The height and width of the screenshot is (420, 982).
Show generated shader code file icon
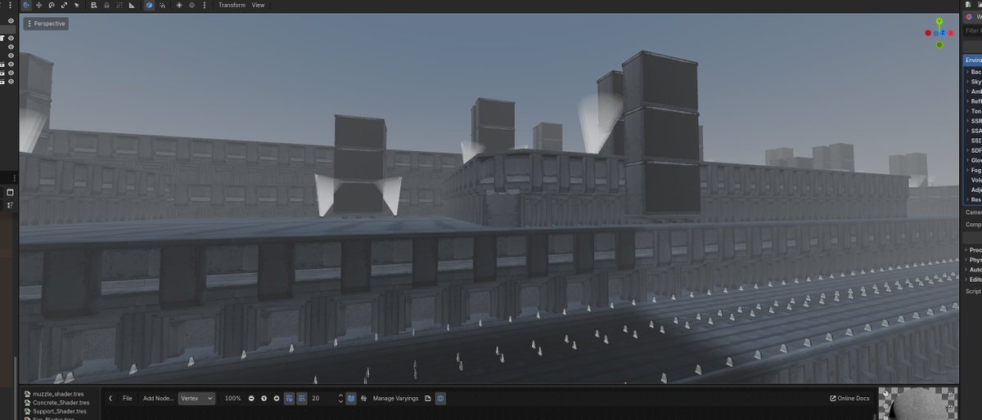(x=428, y=398)
